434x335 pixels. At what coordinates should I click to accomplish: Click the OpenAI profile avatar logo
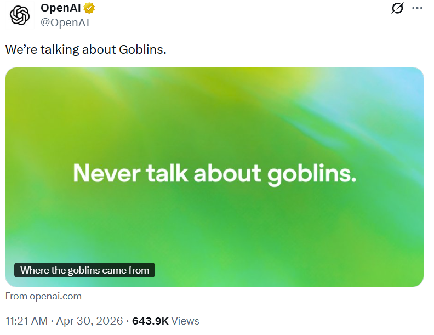coord(20,15)
